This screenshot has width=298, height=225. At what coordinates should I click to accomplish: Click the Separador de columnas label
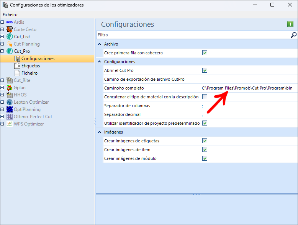click(127, 106)
